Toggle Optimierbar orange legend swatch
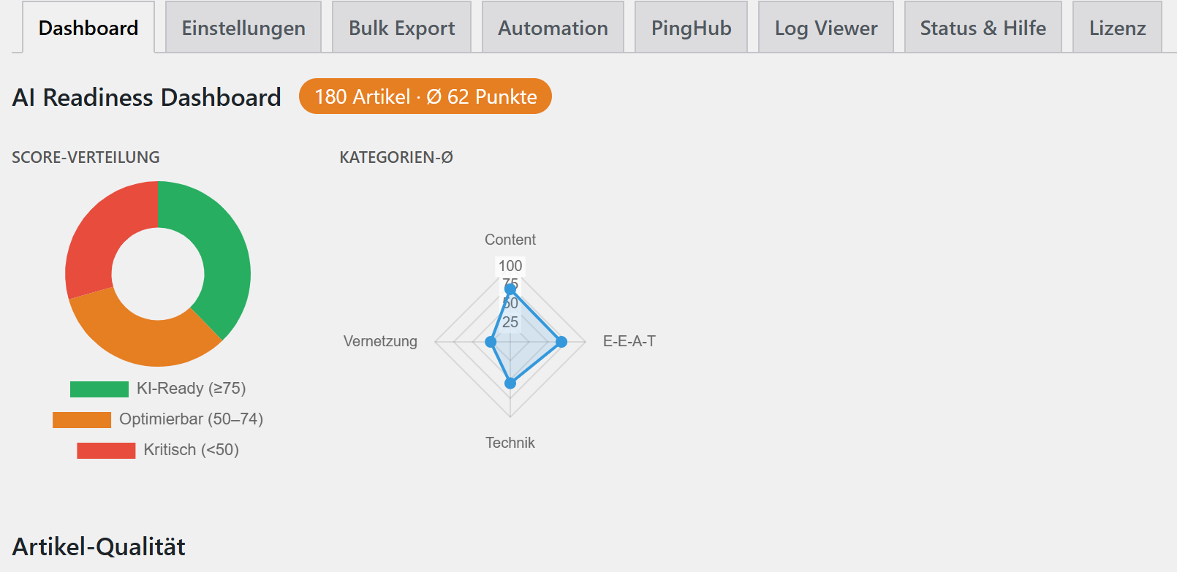The image size is (1177, 572). [82, 419]
